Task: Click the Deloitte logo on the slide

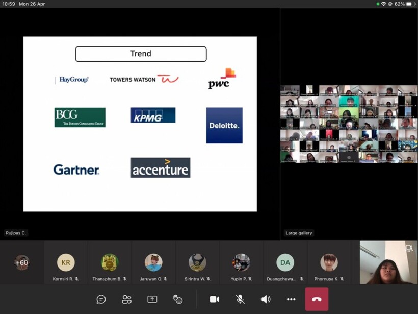Action: tap(224, 126)
